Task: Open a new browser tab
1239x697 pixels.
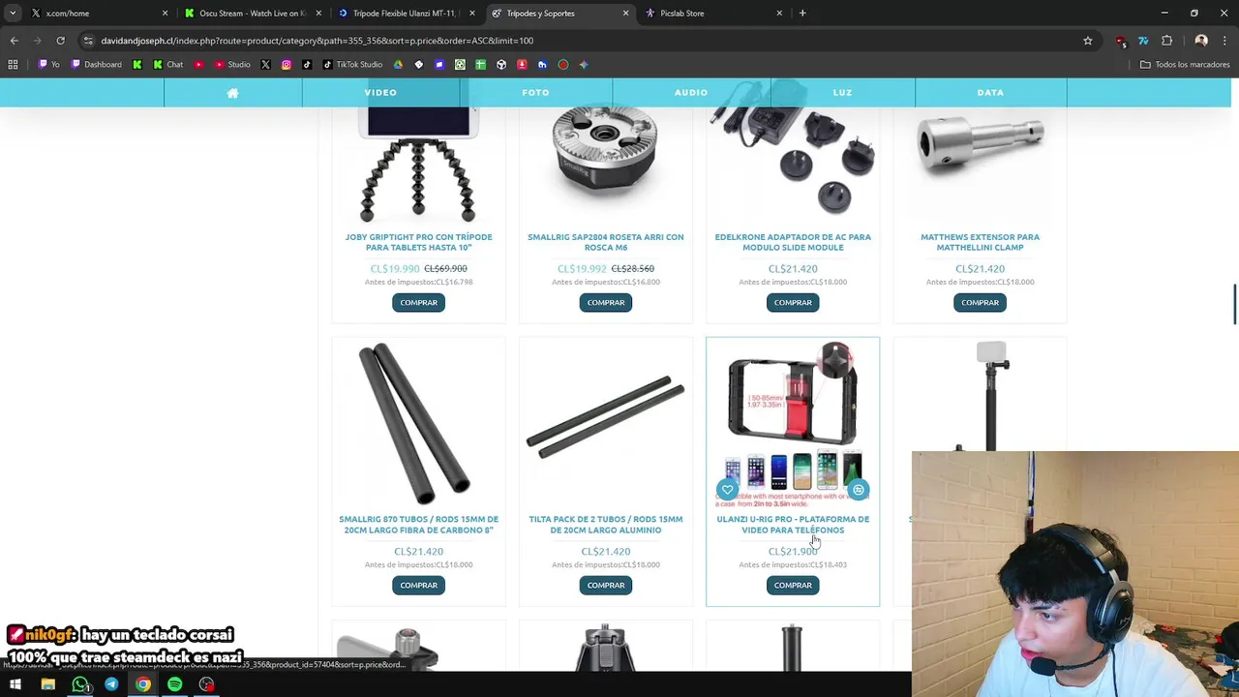Action: tap(802, 14)
